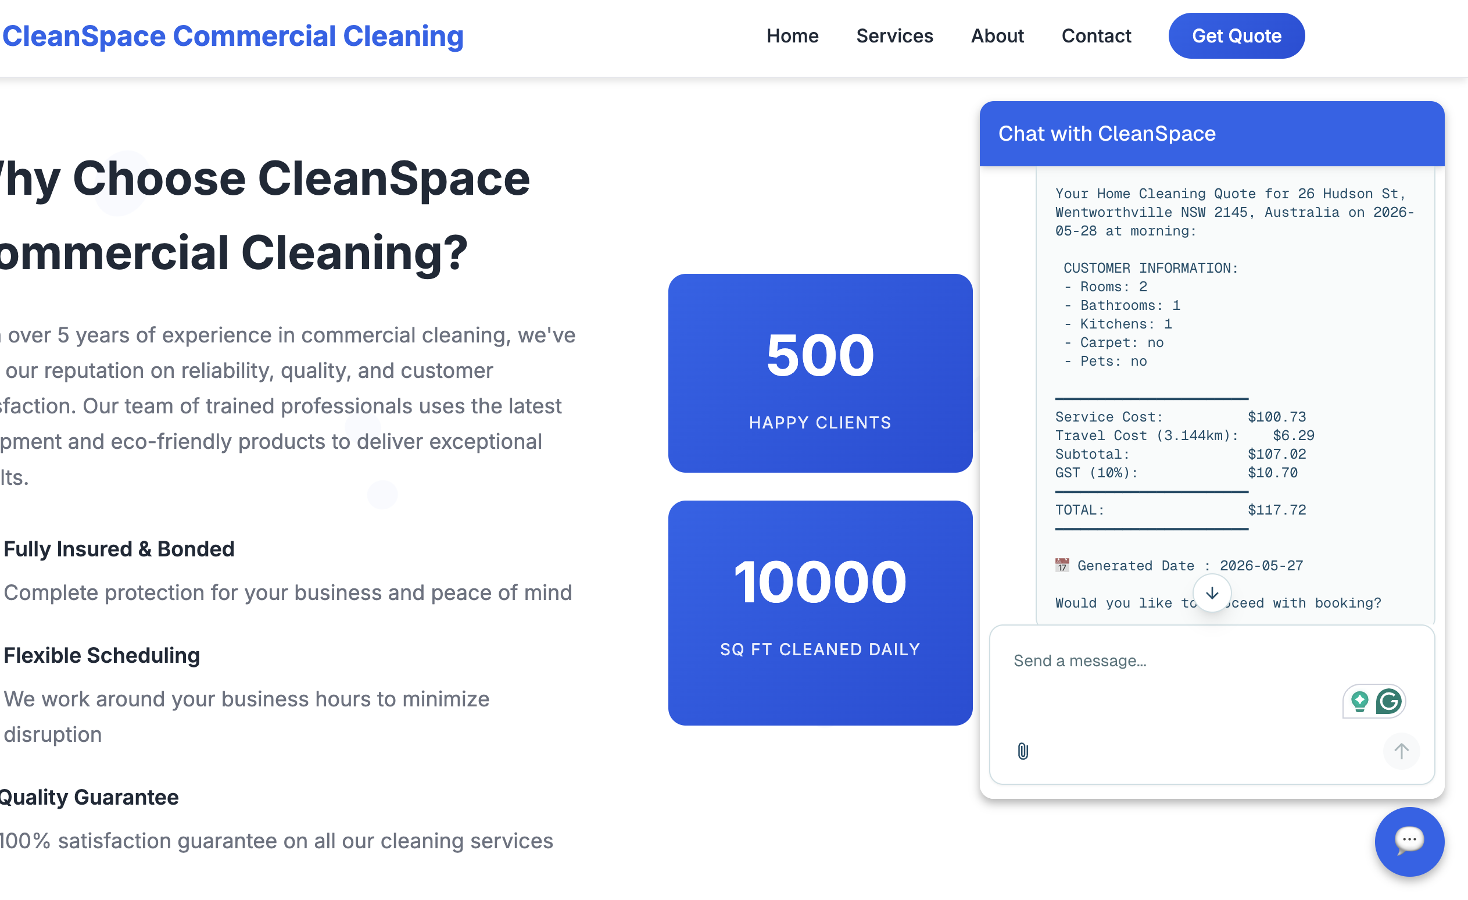The width and height of the screenshot is (1468, 900).
Task: Open the Contact navigation link
Action: 1096,36
